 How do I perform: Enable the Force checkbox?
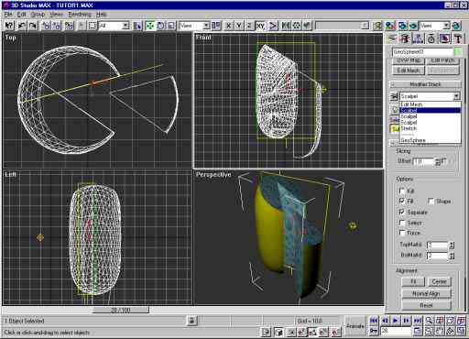[x=402, y=233]
